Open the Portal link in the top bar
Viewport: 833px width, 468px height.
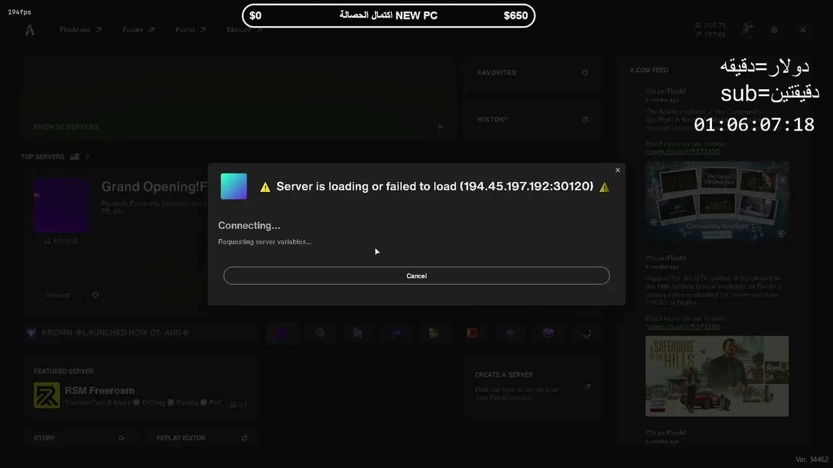pos(191,30)
